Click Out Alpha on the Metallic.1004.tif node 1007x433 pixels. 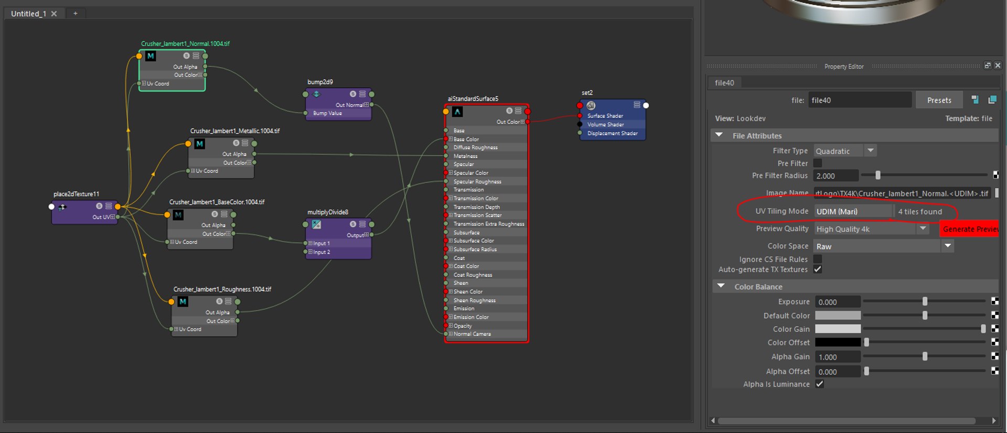pyautogui.click(x=234, y=154)
